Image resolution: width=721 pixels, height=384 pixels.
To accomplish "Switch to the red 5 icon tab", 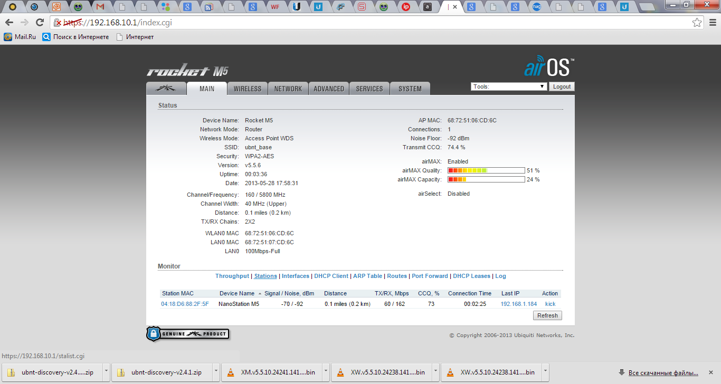I will click(x=362, y=7).
